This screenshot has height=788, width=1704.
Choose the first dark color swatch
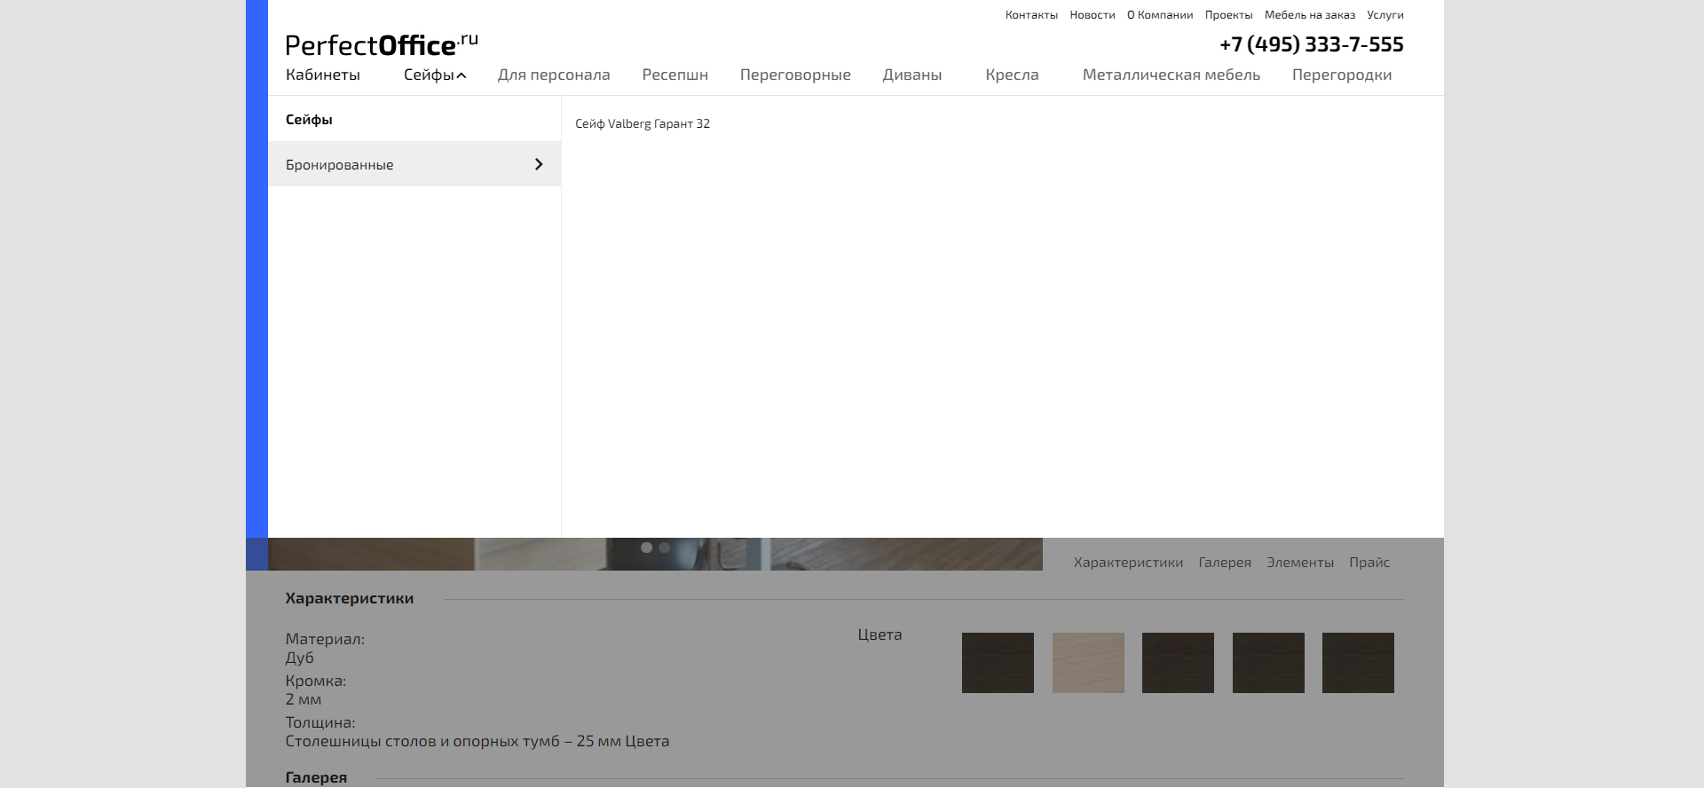pyautogui.click(x=998, y=663)
